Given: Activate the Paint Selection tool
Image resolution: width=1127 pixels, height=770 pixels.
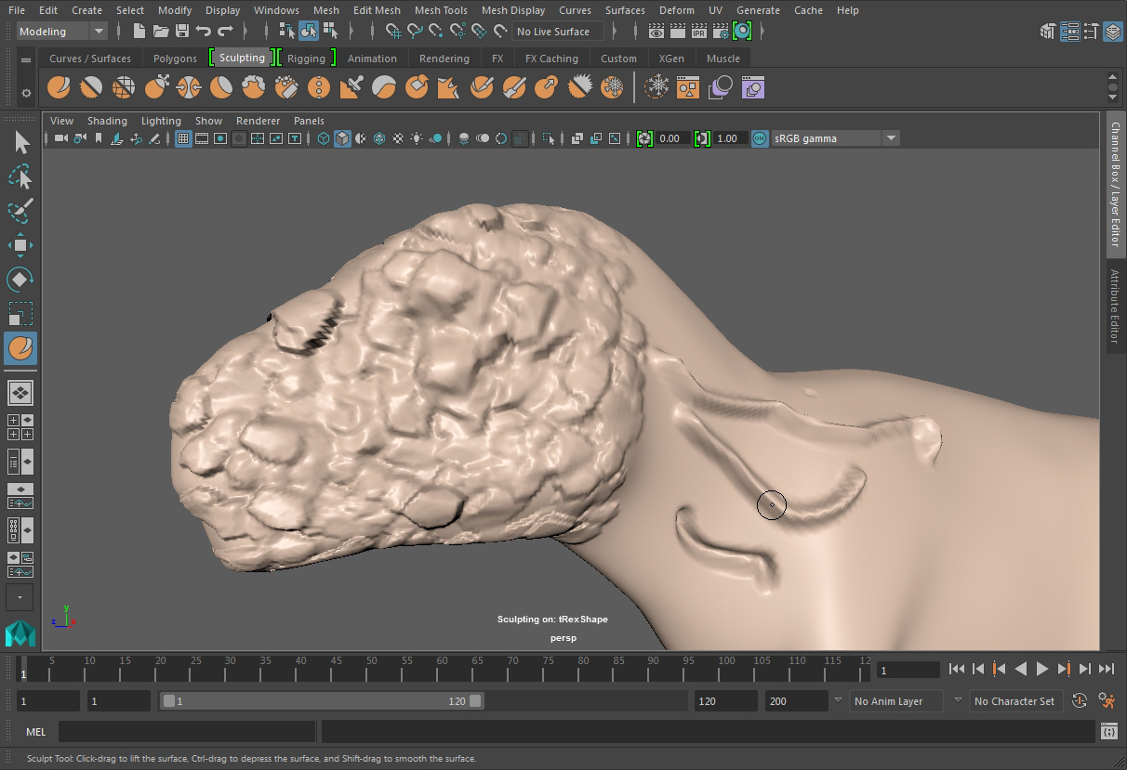Looking at the screenshot, I should point(20,211).
